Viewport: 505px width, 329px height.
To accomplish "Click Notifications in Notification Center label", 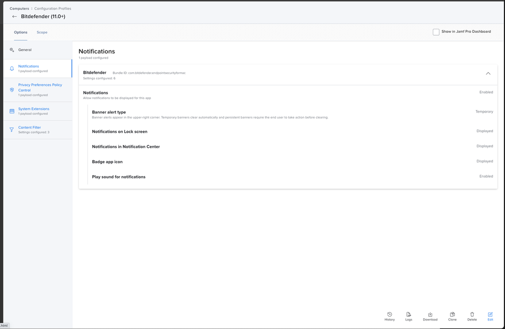I will point(126,147).
